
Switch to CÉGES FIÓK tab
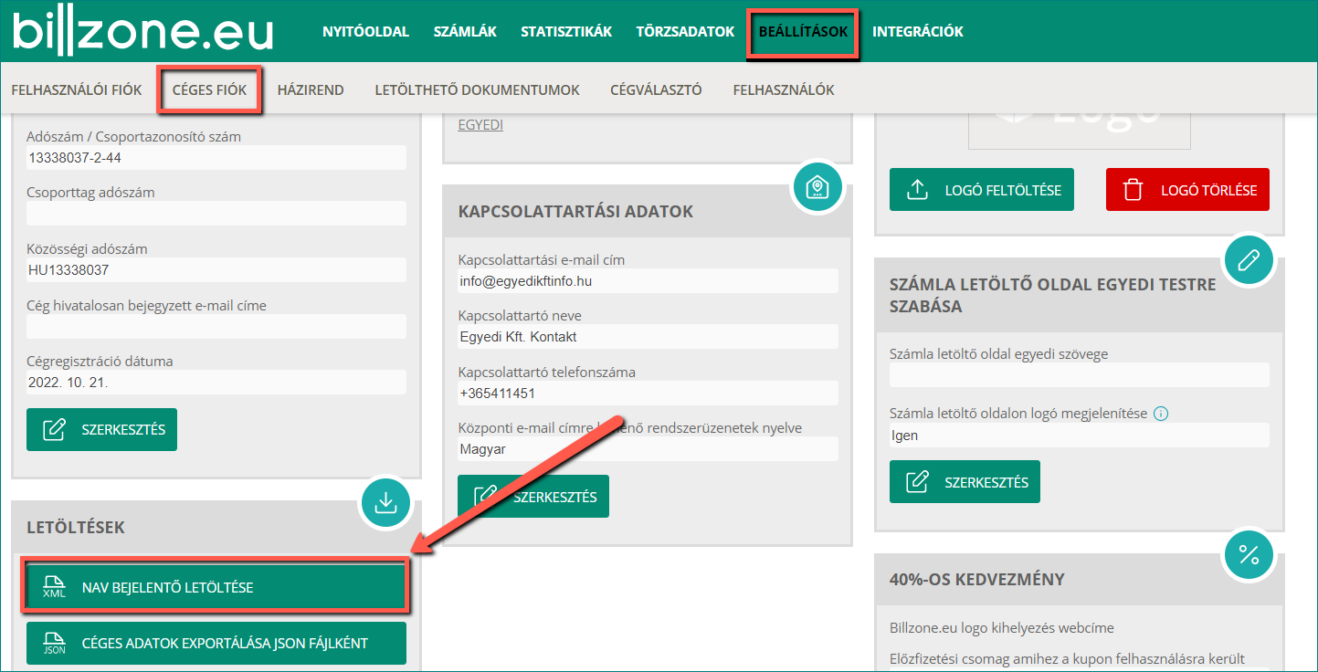coord(209,89)
